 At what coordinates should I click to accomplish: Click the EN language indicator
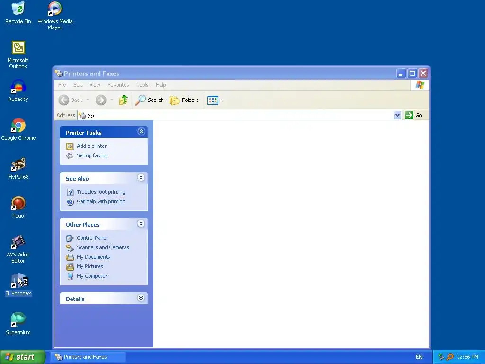[x=419, y=357]
